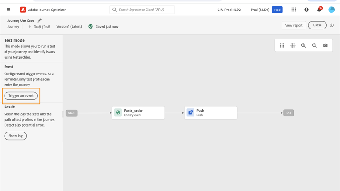The height and width of the screenshot is (191, 340).
Task: Focus the Search Experience Cloud field
Action: click(x=142, y=10)
